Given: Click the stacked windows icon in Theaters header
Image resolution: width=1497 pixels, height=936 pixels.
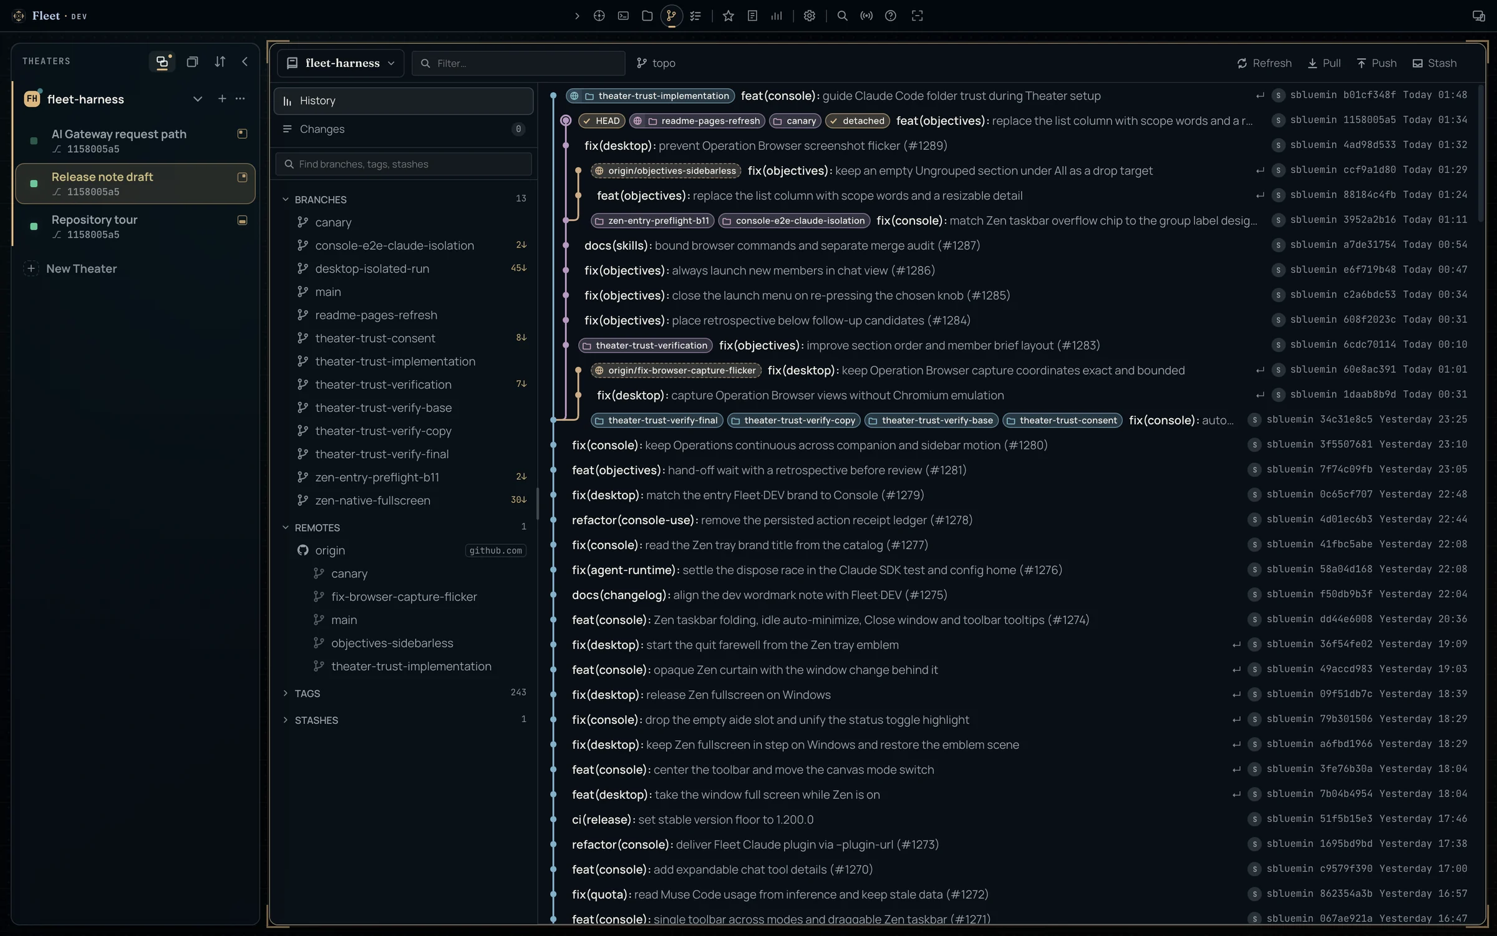Looking at the screenshot, I should click(192, 61).
